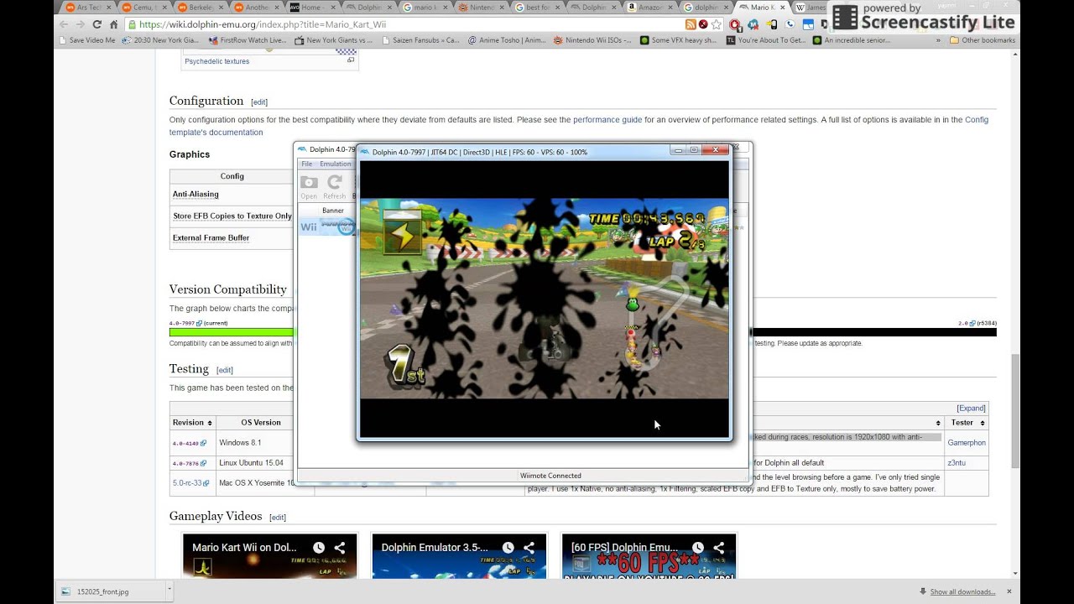Open revision 5.0-rc-33 link
Image resolution: width=1074 pixels, height=604 pixels.
190,483
